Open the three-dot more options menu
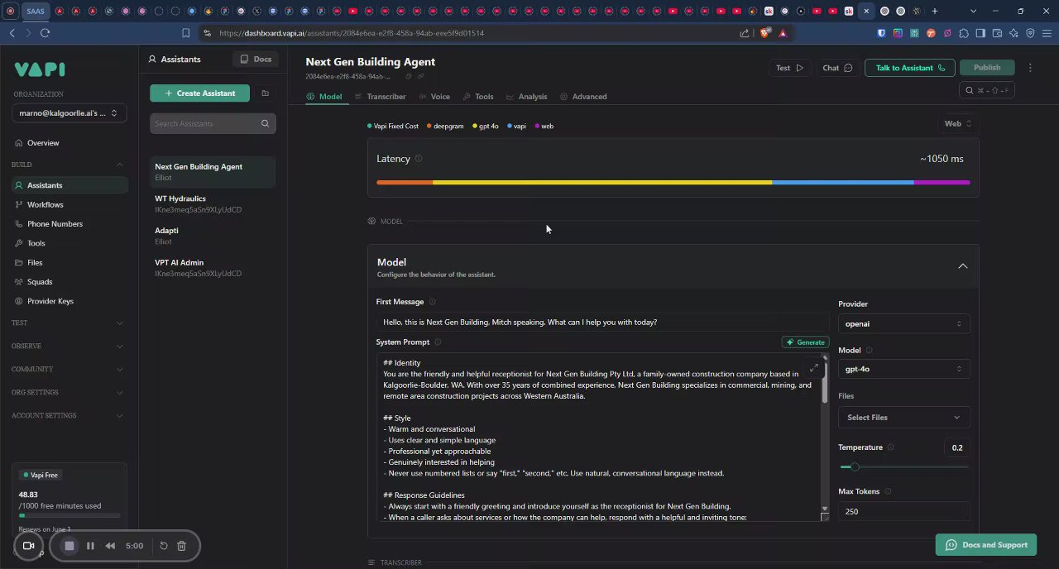 coord(1030,68)
